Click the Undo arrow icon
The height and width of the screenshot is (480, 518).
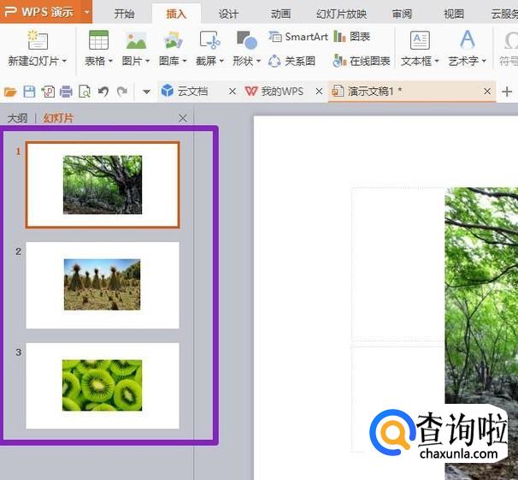103,92
